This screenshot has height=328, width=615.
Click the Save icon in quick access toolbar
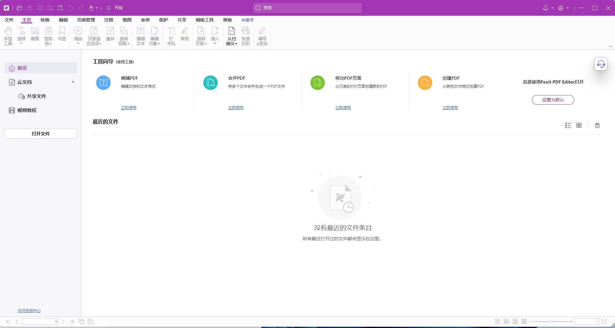30,8
